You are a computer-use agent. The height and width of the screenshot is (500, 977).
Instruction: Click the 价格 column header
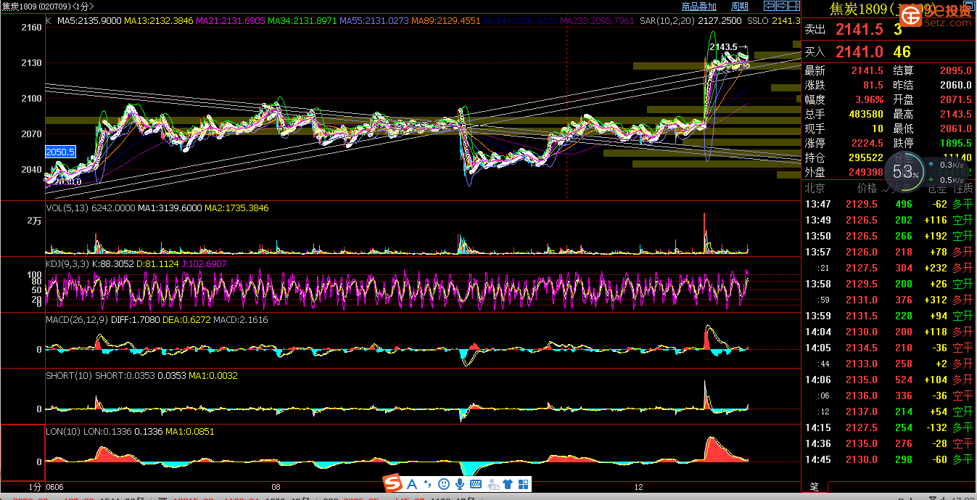[x=867, y=188]
